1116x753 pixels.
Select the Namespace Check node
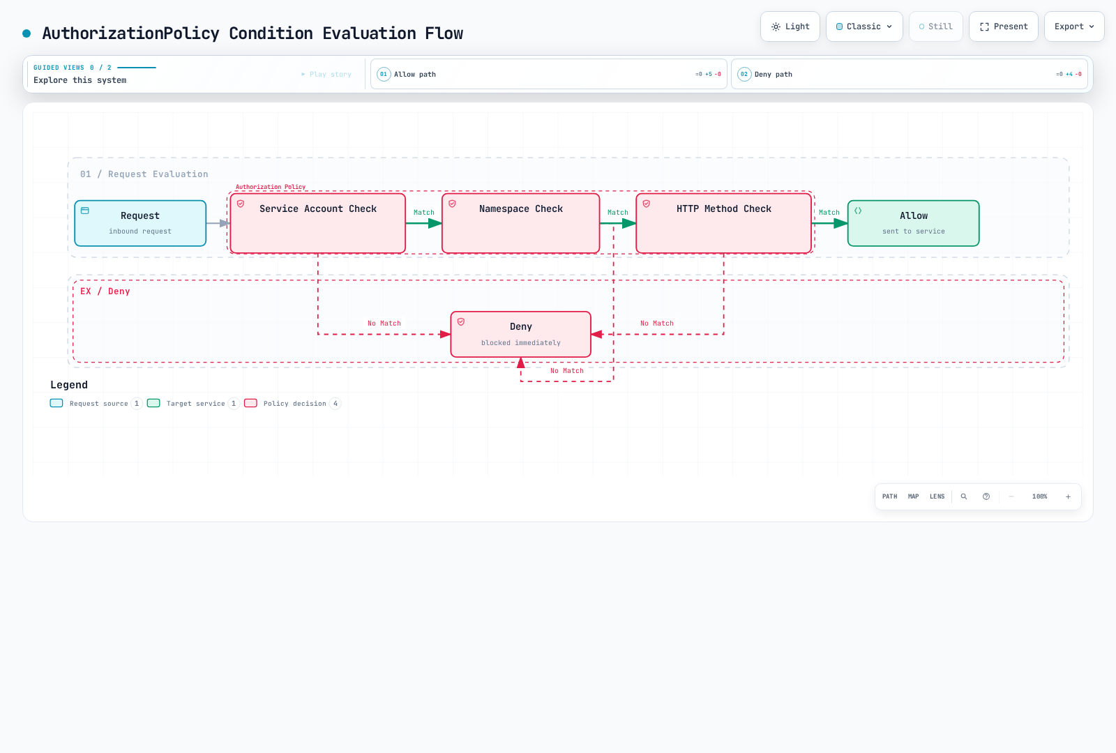click(x=521, y=223)
